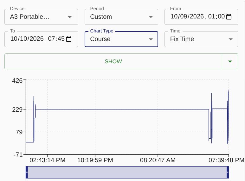The image size is (245, 181).
Task: Click the SHOW button
Action: pyautogui.click(x=113, y=61)
